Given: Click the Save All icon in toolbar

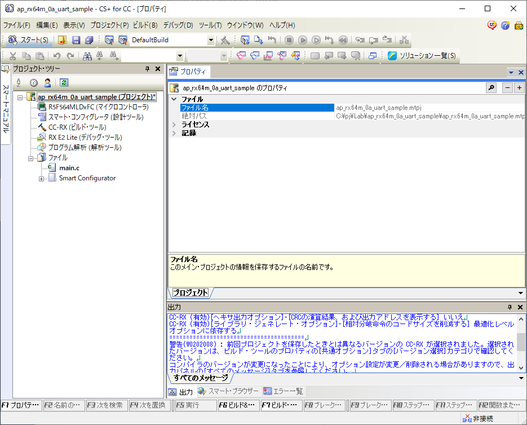Looking at the screenshot, I should click(x=89, y=40).
